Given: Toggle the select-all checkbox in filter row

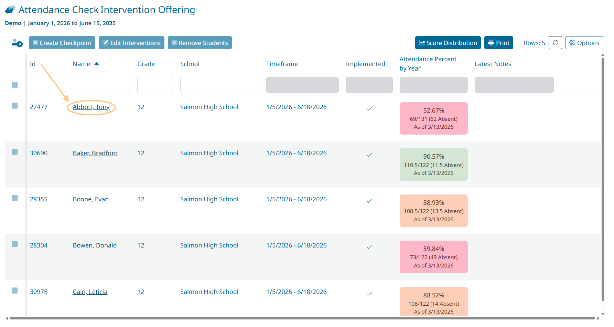Looking at the screenshot, I should tap(15, 85).
